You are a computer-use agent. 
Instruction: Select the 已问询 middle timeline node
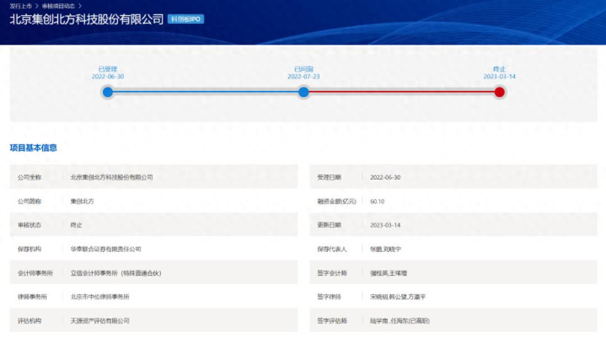(x=303, y=92)
